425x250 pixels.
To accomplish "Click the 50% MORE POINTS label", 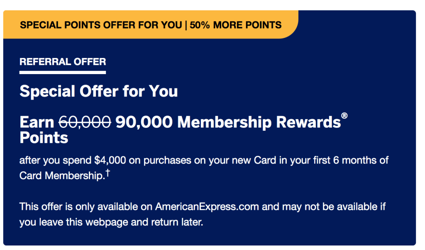I will pyautogui.click(x=236, y=25).
